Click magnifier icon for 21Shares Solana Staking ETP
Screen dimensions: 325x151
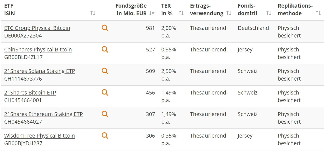tap(105, 71)
